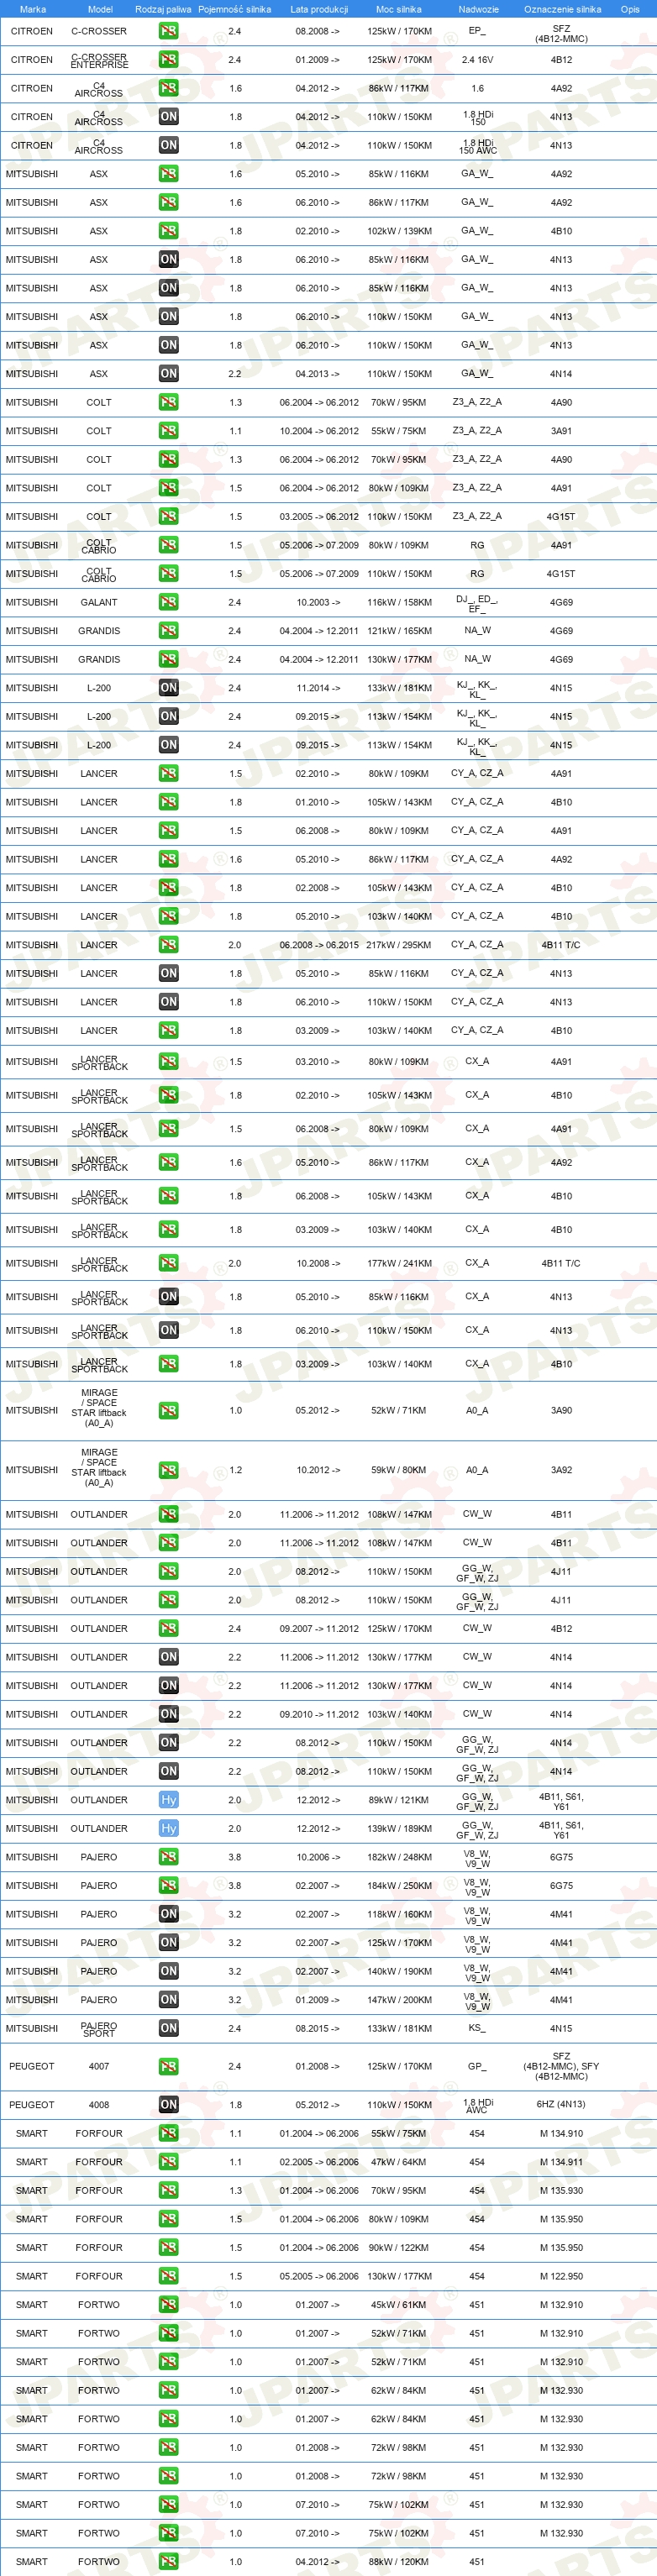
Task: Click the Rodzaj paliwa column header
Action: (163, 9)
